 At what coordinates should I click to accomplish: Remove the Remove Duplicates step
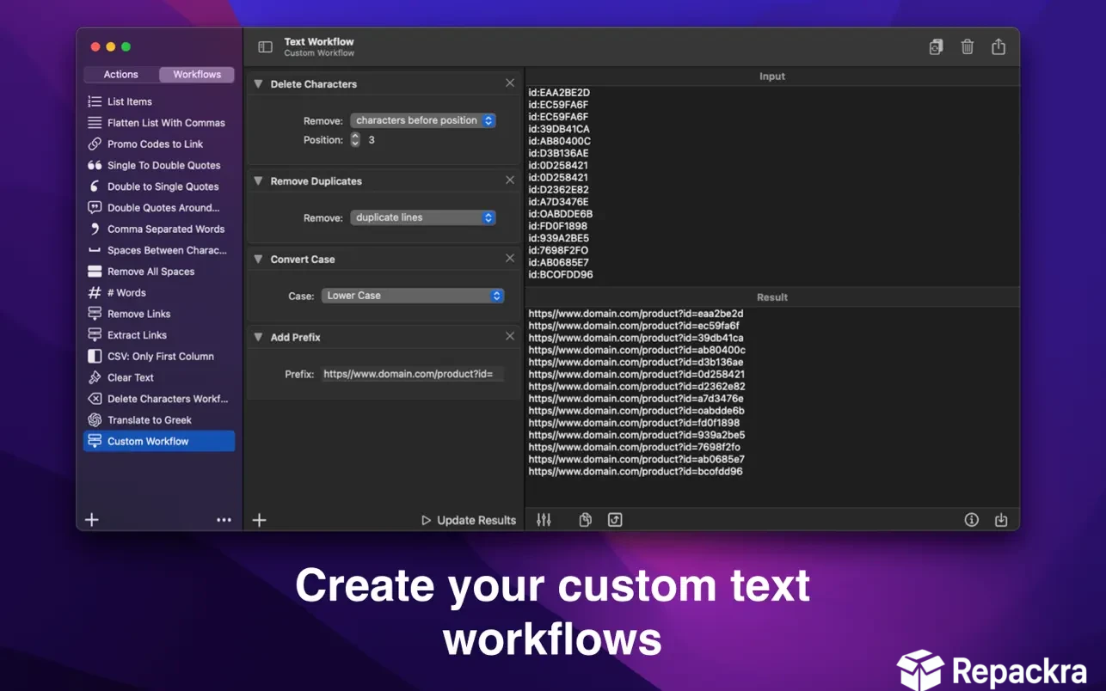coord(510,180)
